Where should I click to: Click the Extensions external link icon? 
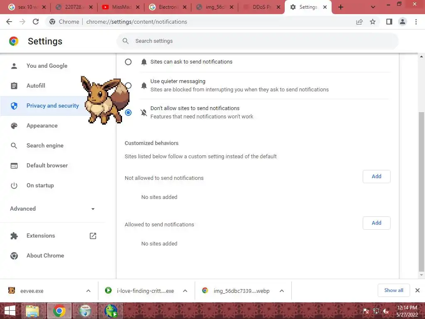93,236
